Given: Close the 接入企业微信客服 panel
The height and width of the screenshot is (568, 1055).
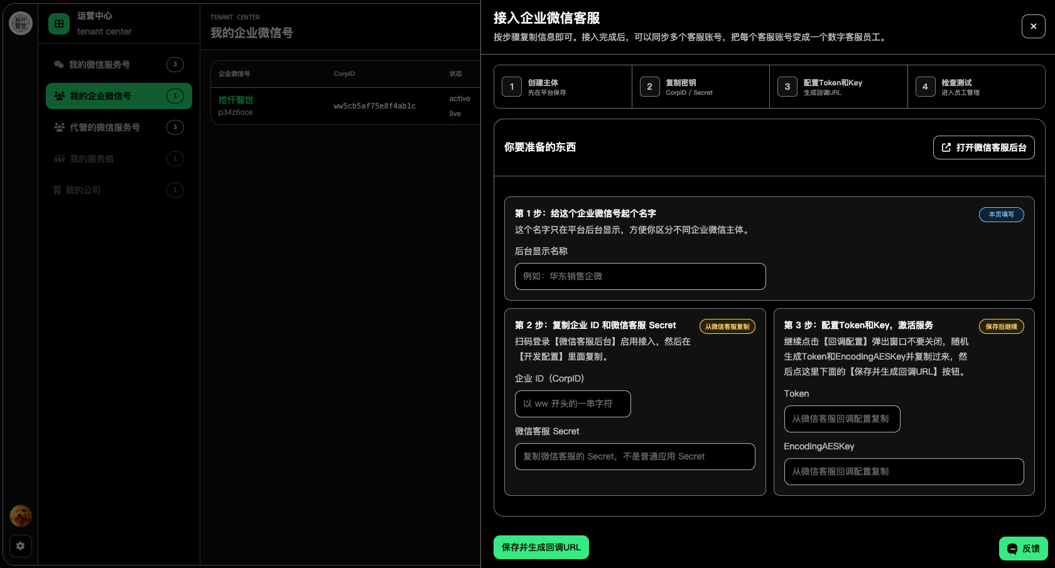Looking at the screenshot, I should click(x=1034, y=26).
